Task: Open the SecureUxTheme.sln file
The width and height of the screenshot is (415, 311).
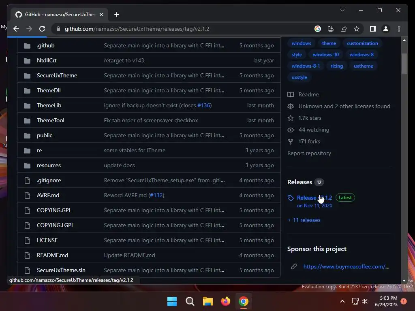Action: 61,270
